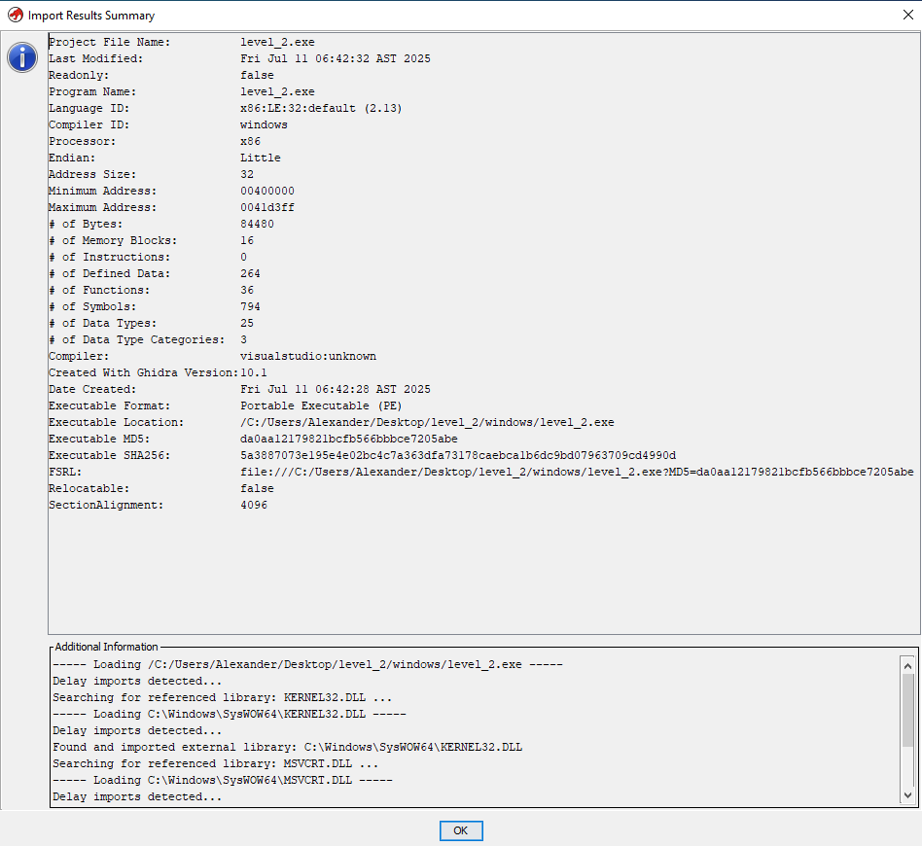The width and height of the screenshot is (922, 846).
Task: Click the scrollbar up arrow in Additional Information
Action: tap(907, 665)
